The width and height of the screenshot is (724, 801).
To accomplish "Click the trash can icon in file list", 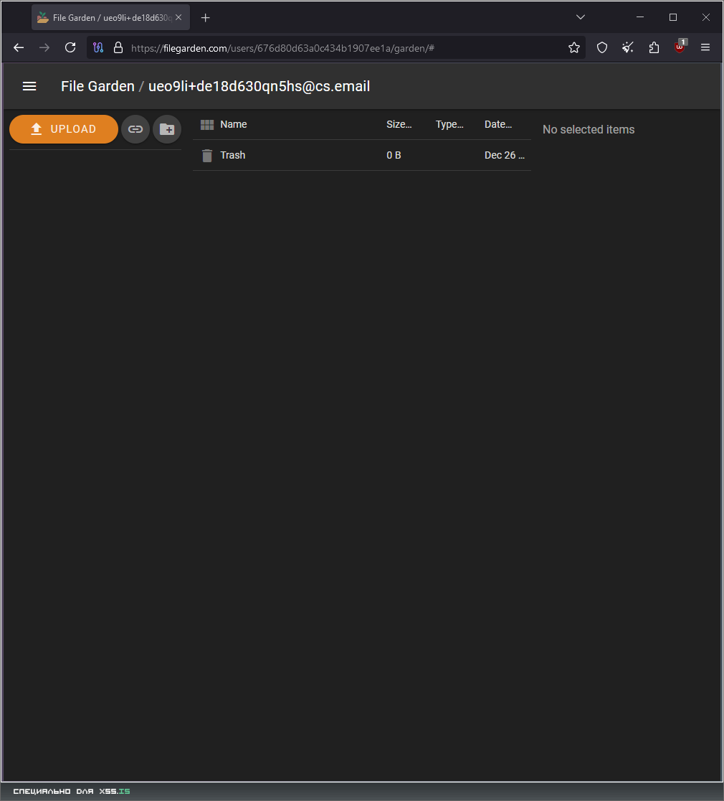I will [x=207, y=155].
